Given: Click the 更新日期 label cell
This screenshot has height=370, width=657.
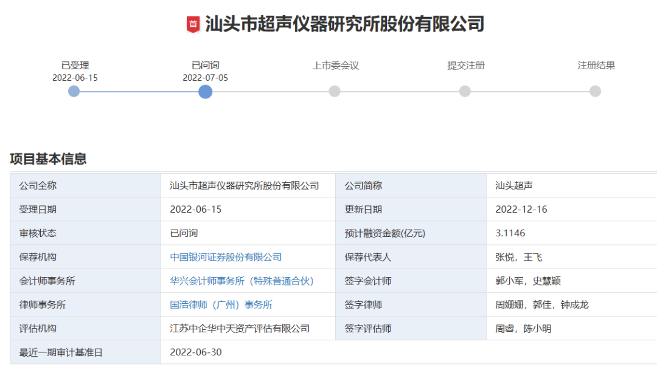Looking at the screenshot, I should [411, 209].
